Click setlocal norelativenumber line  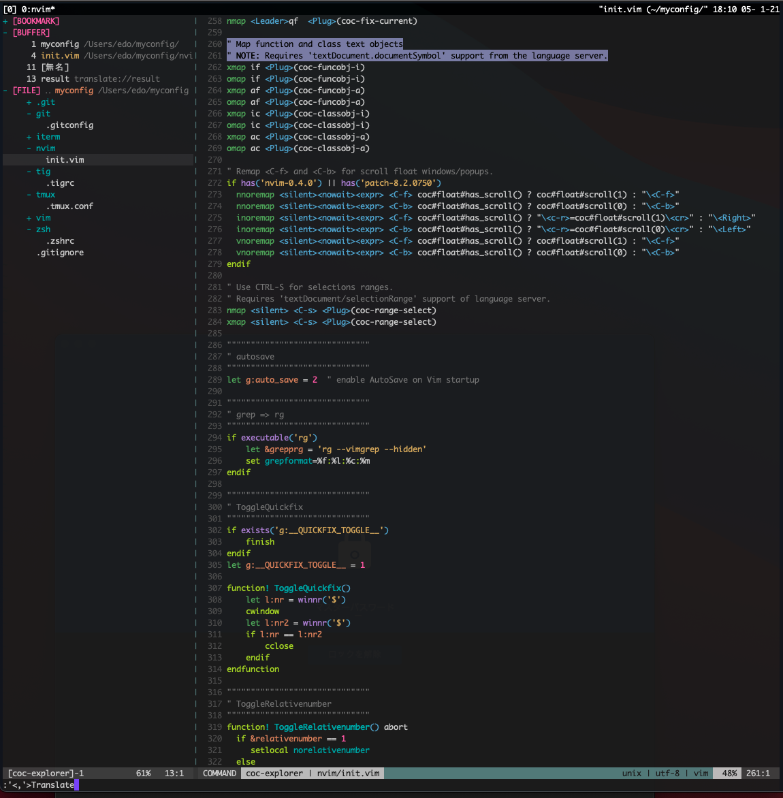(310, 750)
